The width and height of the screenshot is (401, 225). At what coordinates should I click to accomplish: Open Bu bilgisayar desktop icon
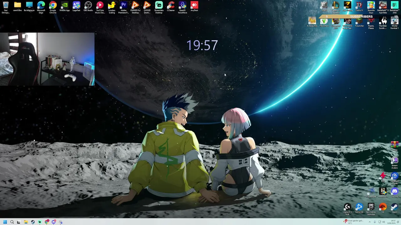coord(29,7)
